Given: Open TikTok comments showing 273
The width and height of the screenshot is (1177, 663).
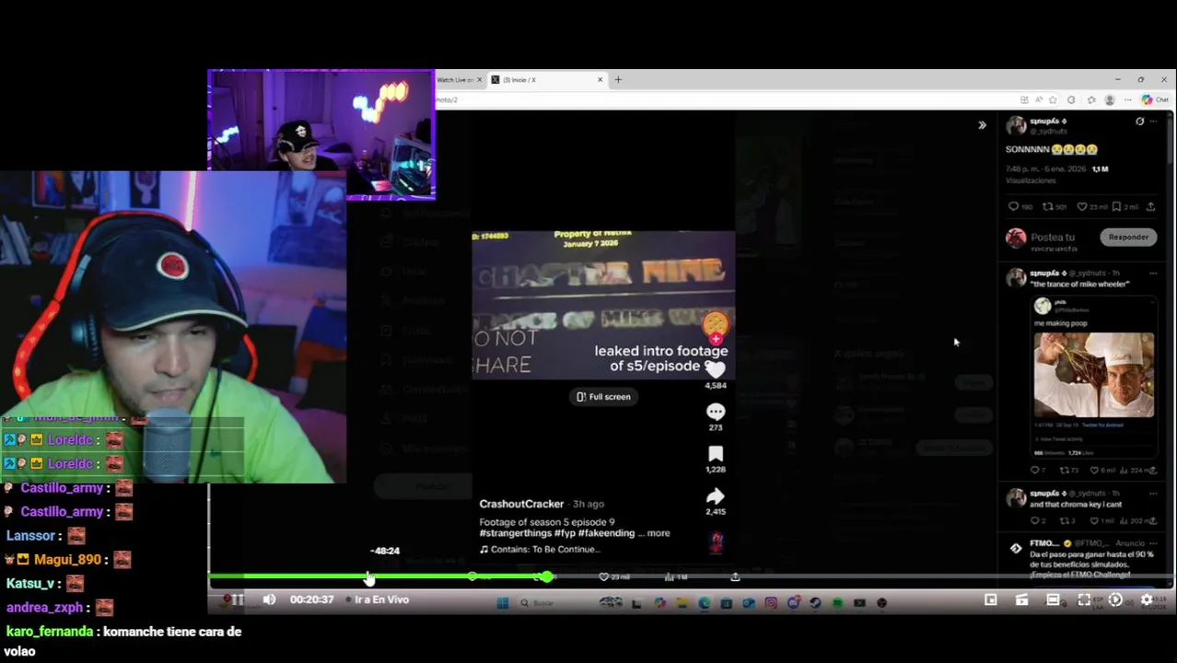Looking at the screenshot, I should (716, 412).
